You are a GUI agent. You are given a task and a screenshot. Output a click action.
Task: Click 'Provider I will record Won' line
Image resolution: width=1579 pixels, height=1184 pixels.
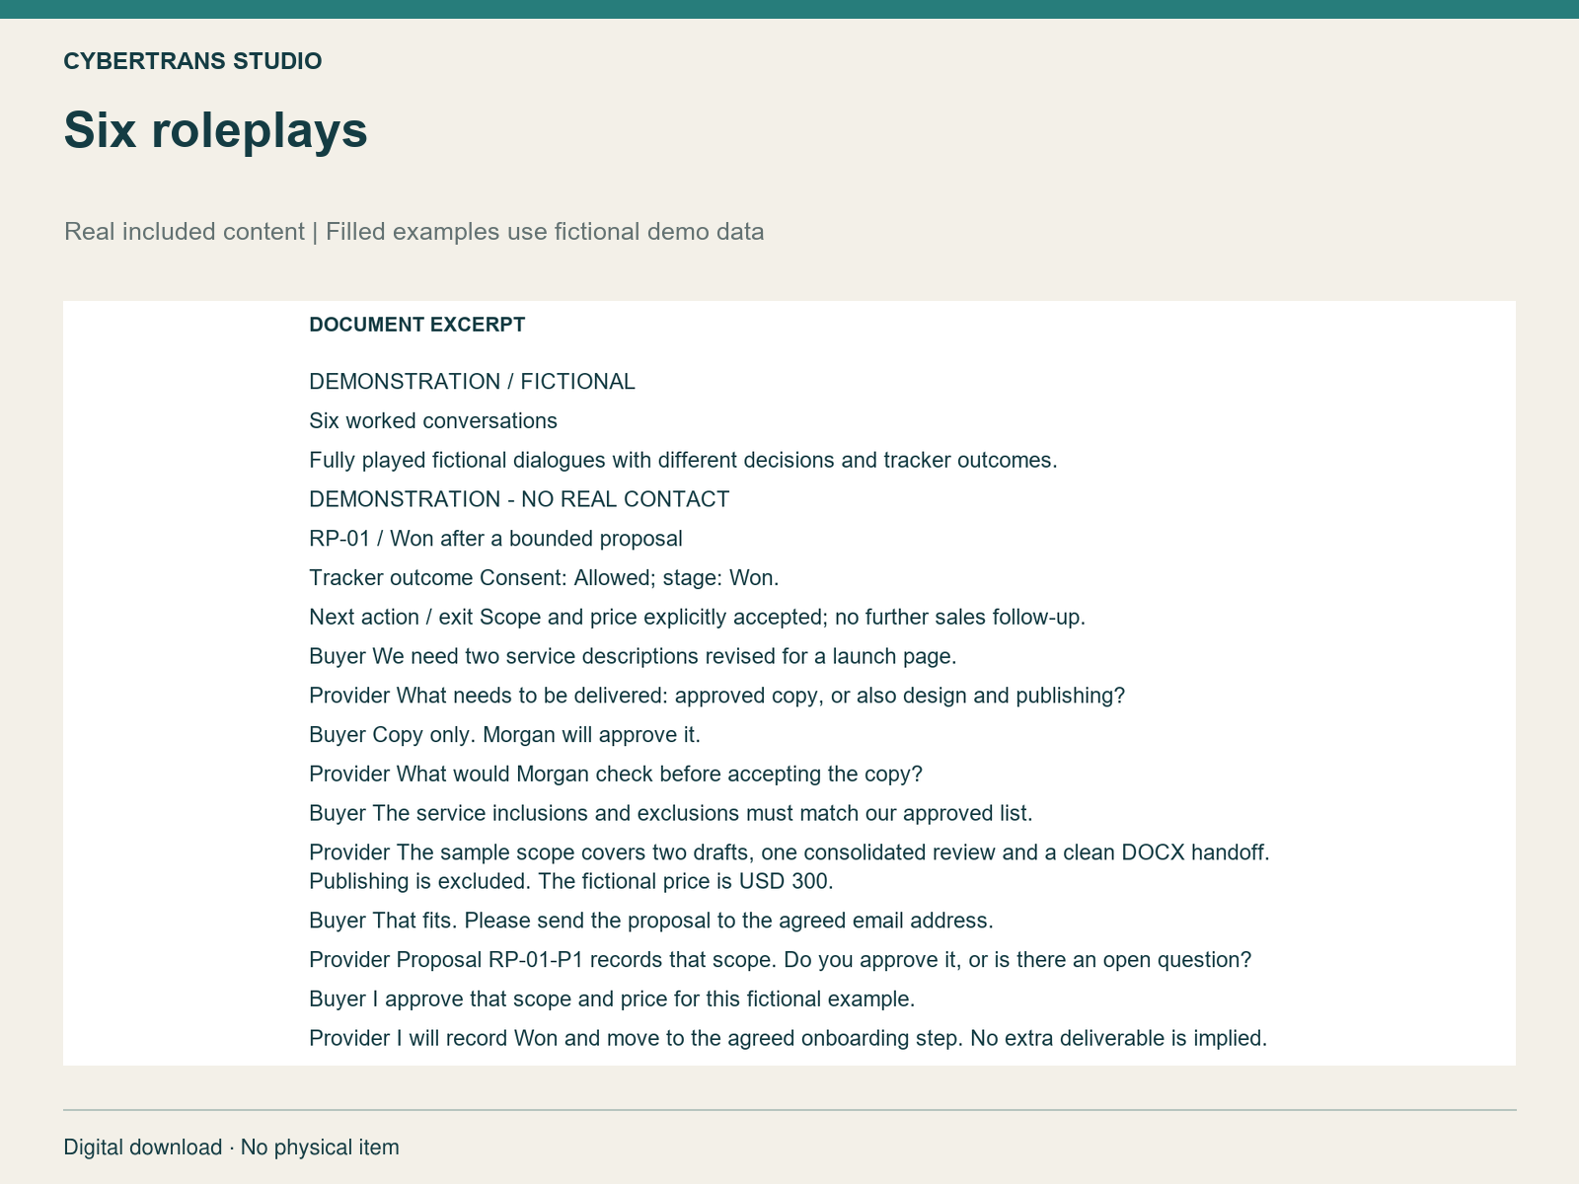[x=789, y=1038]
